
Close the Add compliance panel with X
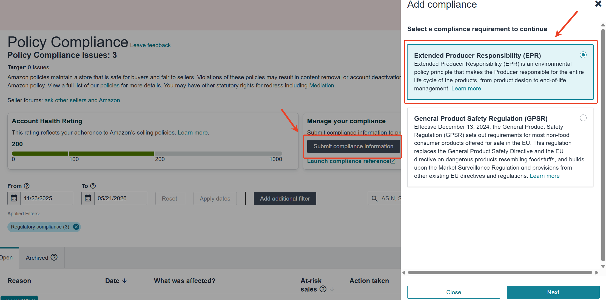[598, 4]
